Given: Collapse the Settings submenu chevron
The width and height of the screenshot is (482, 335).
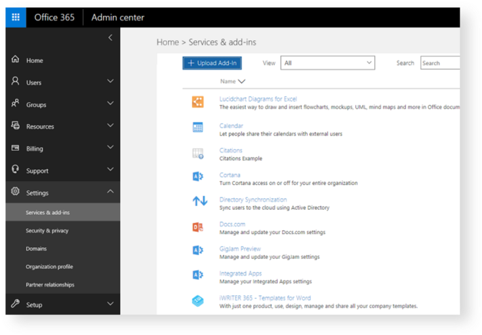Looking at the screenshot, I should coord(110,191).
